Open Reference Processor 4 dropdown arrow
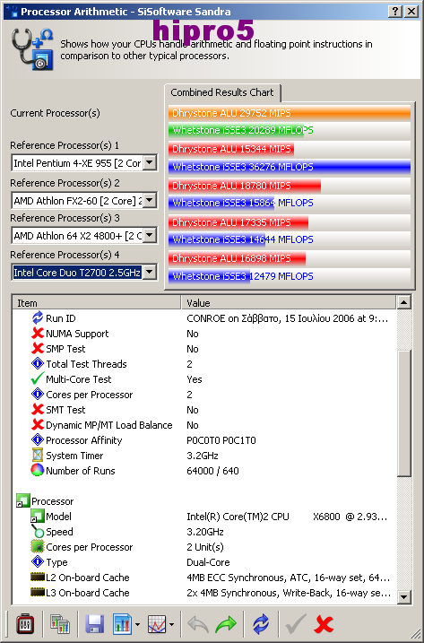The width and height of the screenshot is (424, 643). pyautogui.click(x=150, y=272)
